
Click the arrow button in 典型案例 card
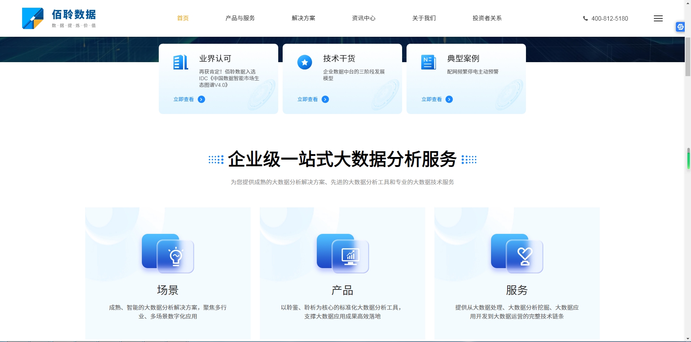(x=449, y=99)
